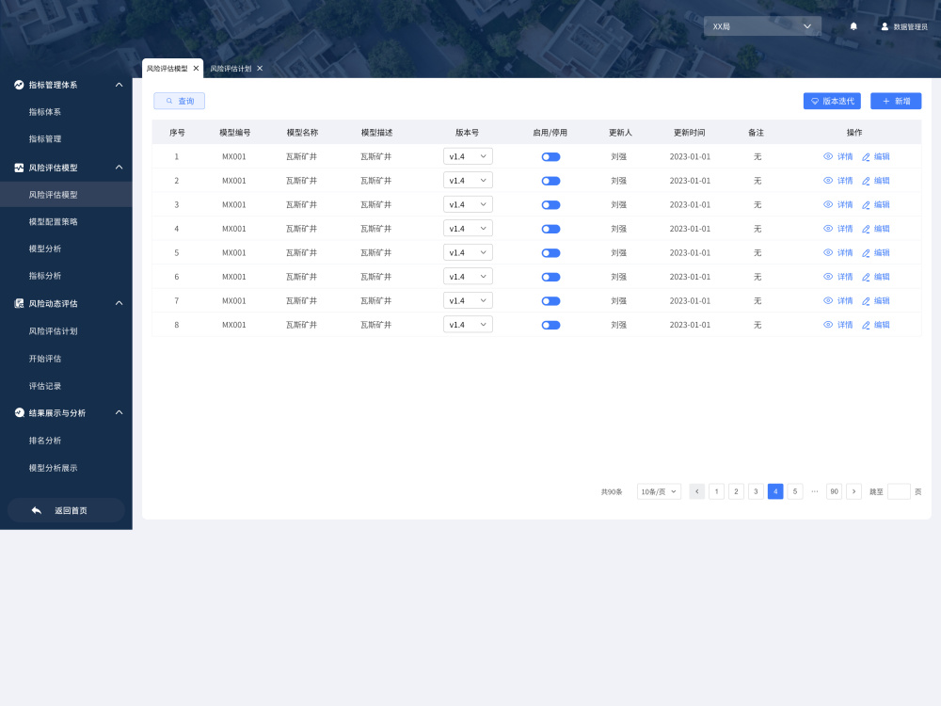Screen dimensions: 941x706
Task: Close the 风险评估计划 tab
Action: (x=260, y=69)
